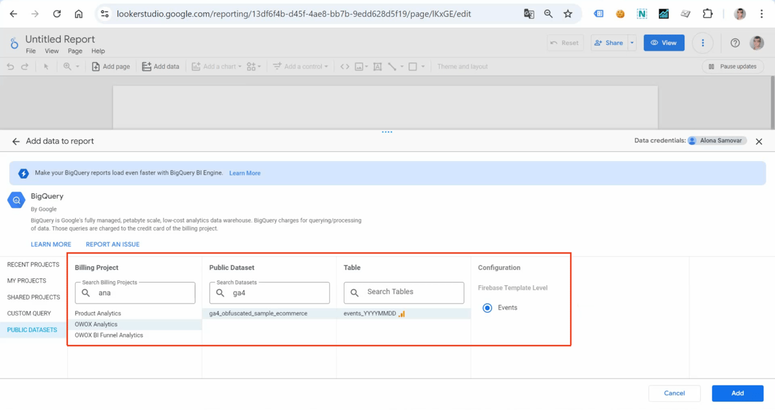This screenshot has height=410, width=775.
Task: Open the View menu
Action: pyautogui.click(x=52, y=51)
